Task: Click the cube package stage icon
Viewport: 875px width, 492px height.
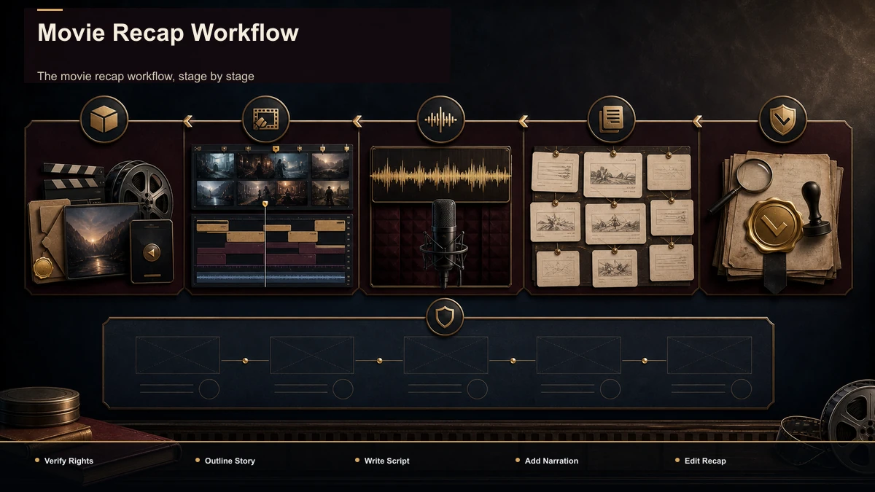Action: (x=104, y=119)
